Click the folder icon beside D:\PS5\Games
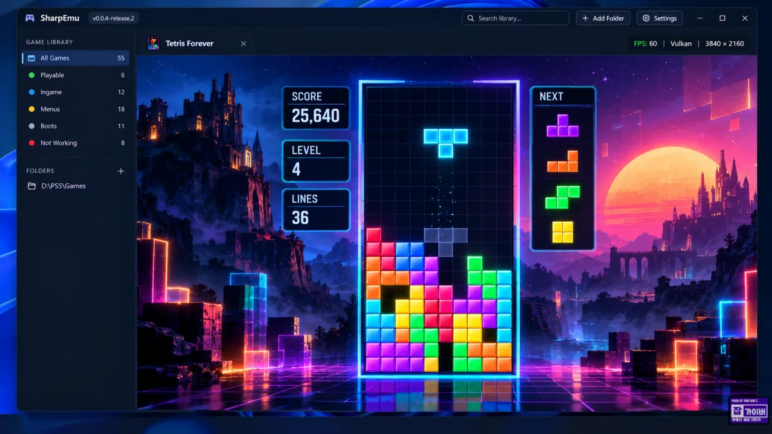The width and height of the screenshot is (772, 434). click(x=32, y=186)
